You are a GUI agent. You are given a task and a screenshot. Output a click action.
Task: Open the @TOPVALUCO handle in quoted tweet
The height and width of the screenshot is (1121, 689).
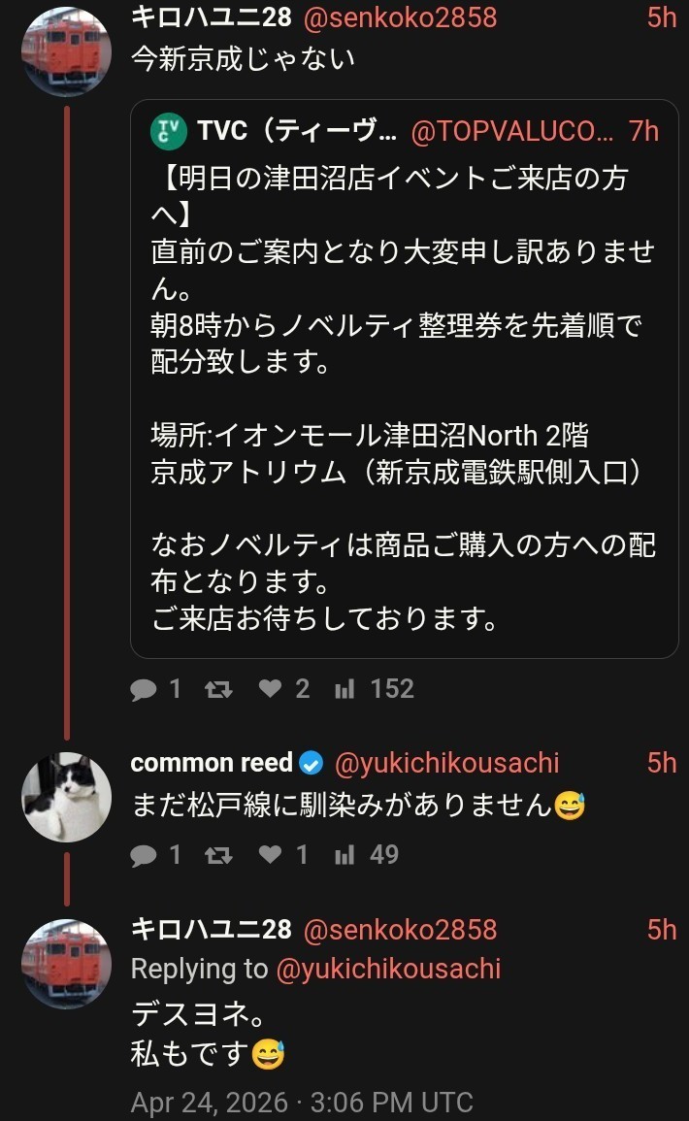[512, 132]
